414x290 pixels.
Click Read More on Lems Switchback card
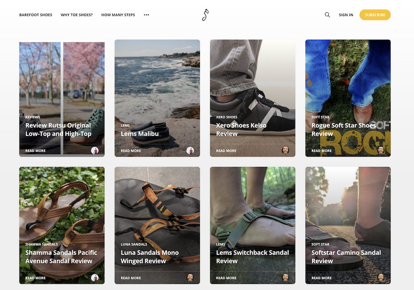(226, 278)
